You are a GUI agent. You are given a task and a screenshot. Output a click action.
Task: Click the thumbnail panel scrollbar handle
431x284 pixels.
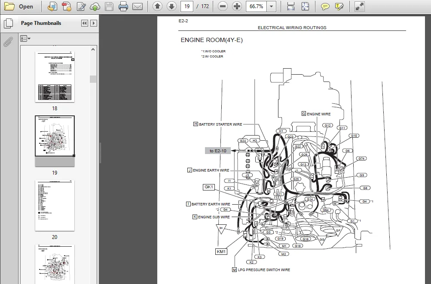(93, 79)
